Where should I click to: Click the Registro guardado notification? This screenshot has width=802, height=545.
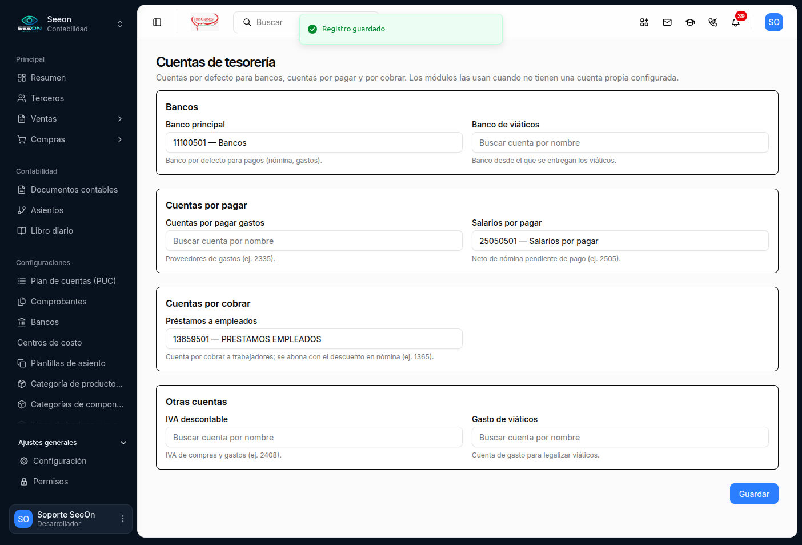(x=401, y=29)
